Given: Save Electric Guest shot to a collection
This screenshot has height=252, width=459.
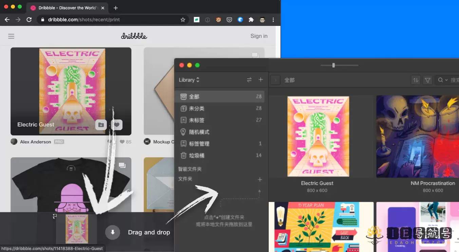Looking at the screenshot, I should point(101,125).
